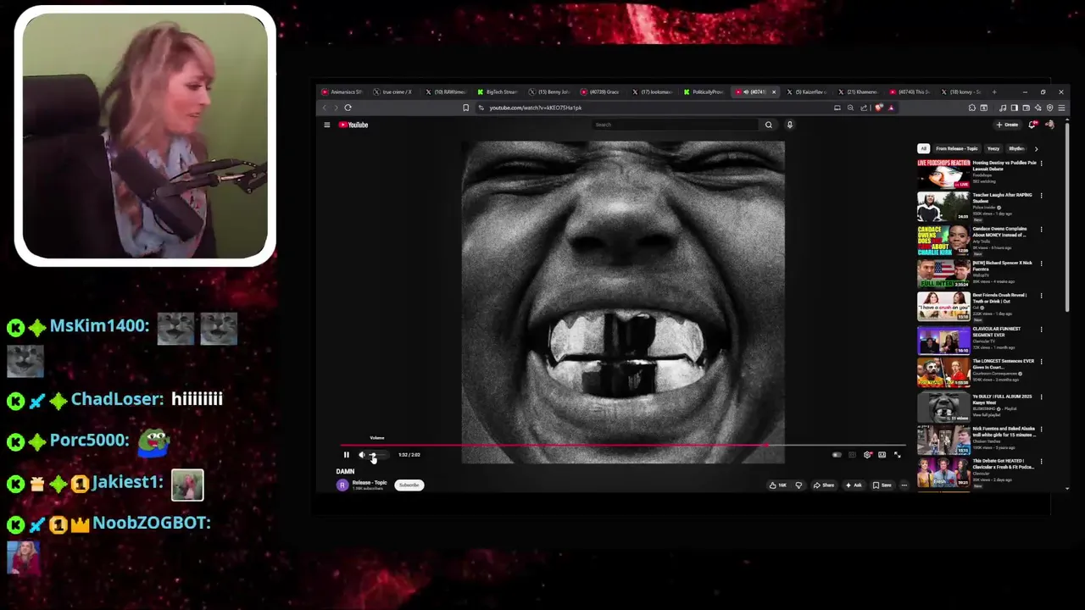Start voice search with microphone
Image resolution: width=1085 pixels, height=610 pixels.
point(789,125)
